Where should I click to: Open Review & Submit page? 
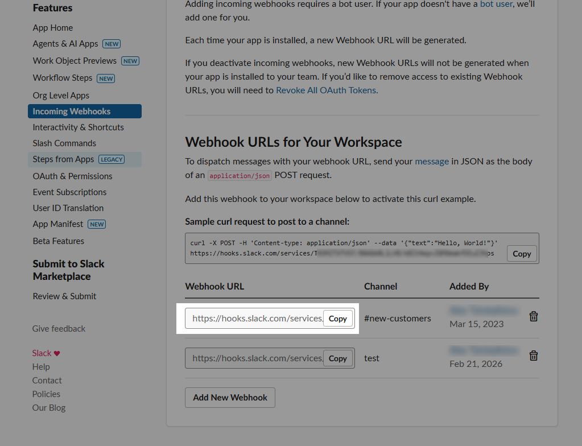(x=64, y=296)
